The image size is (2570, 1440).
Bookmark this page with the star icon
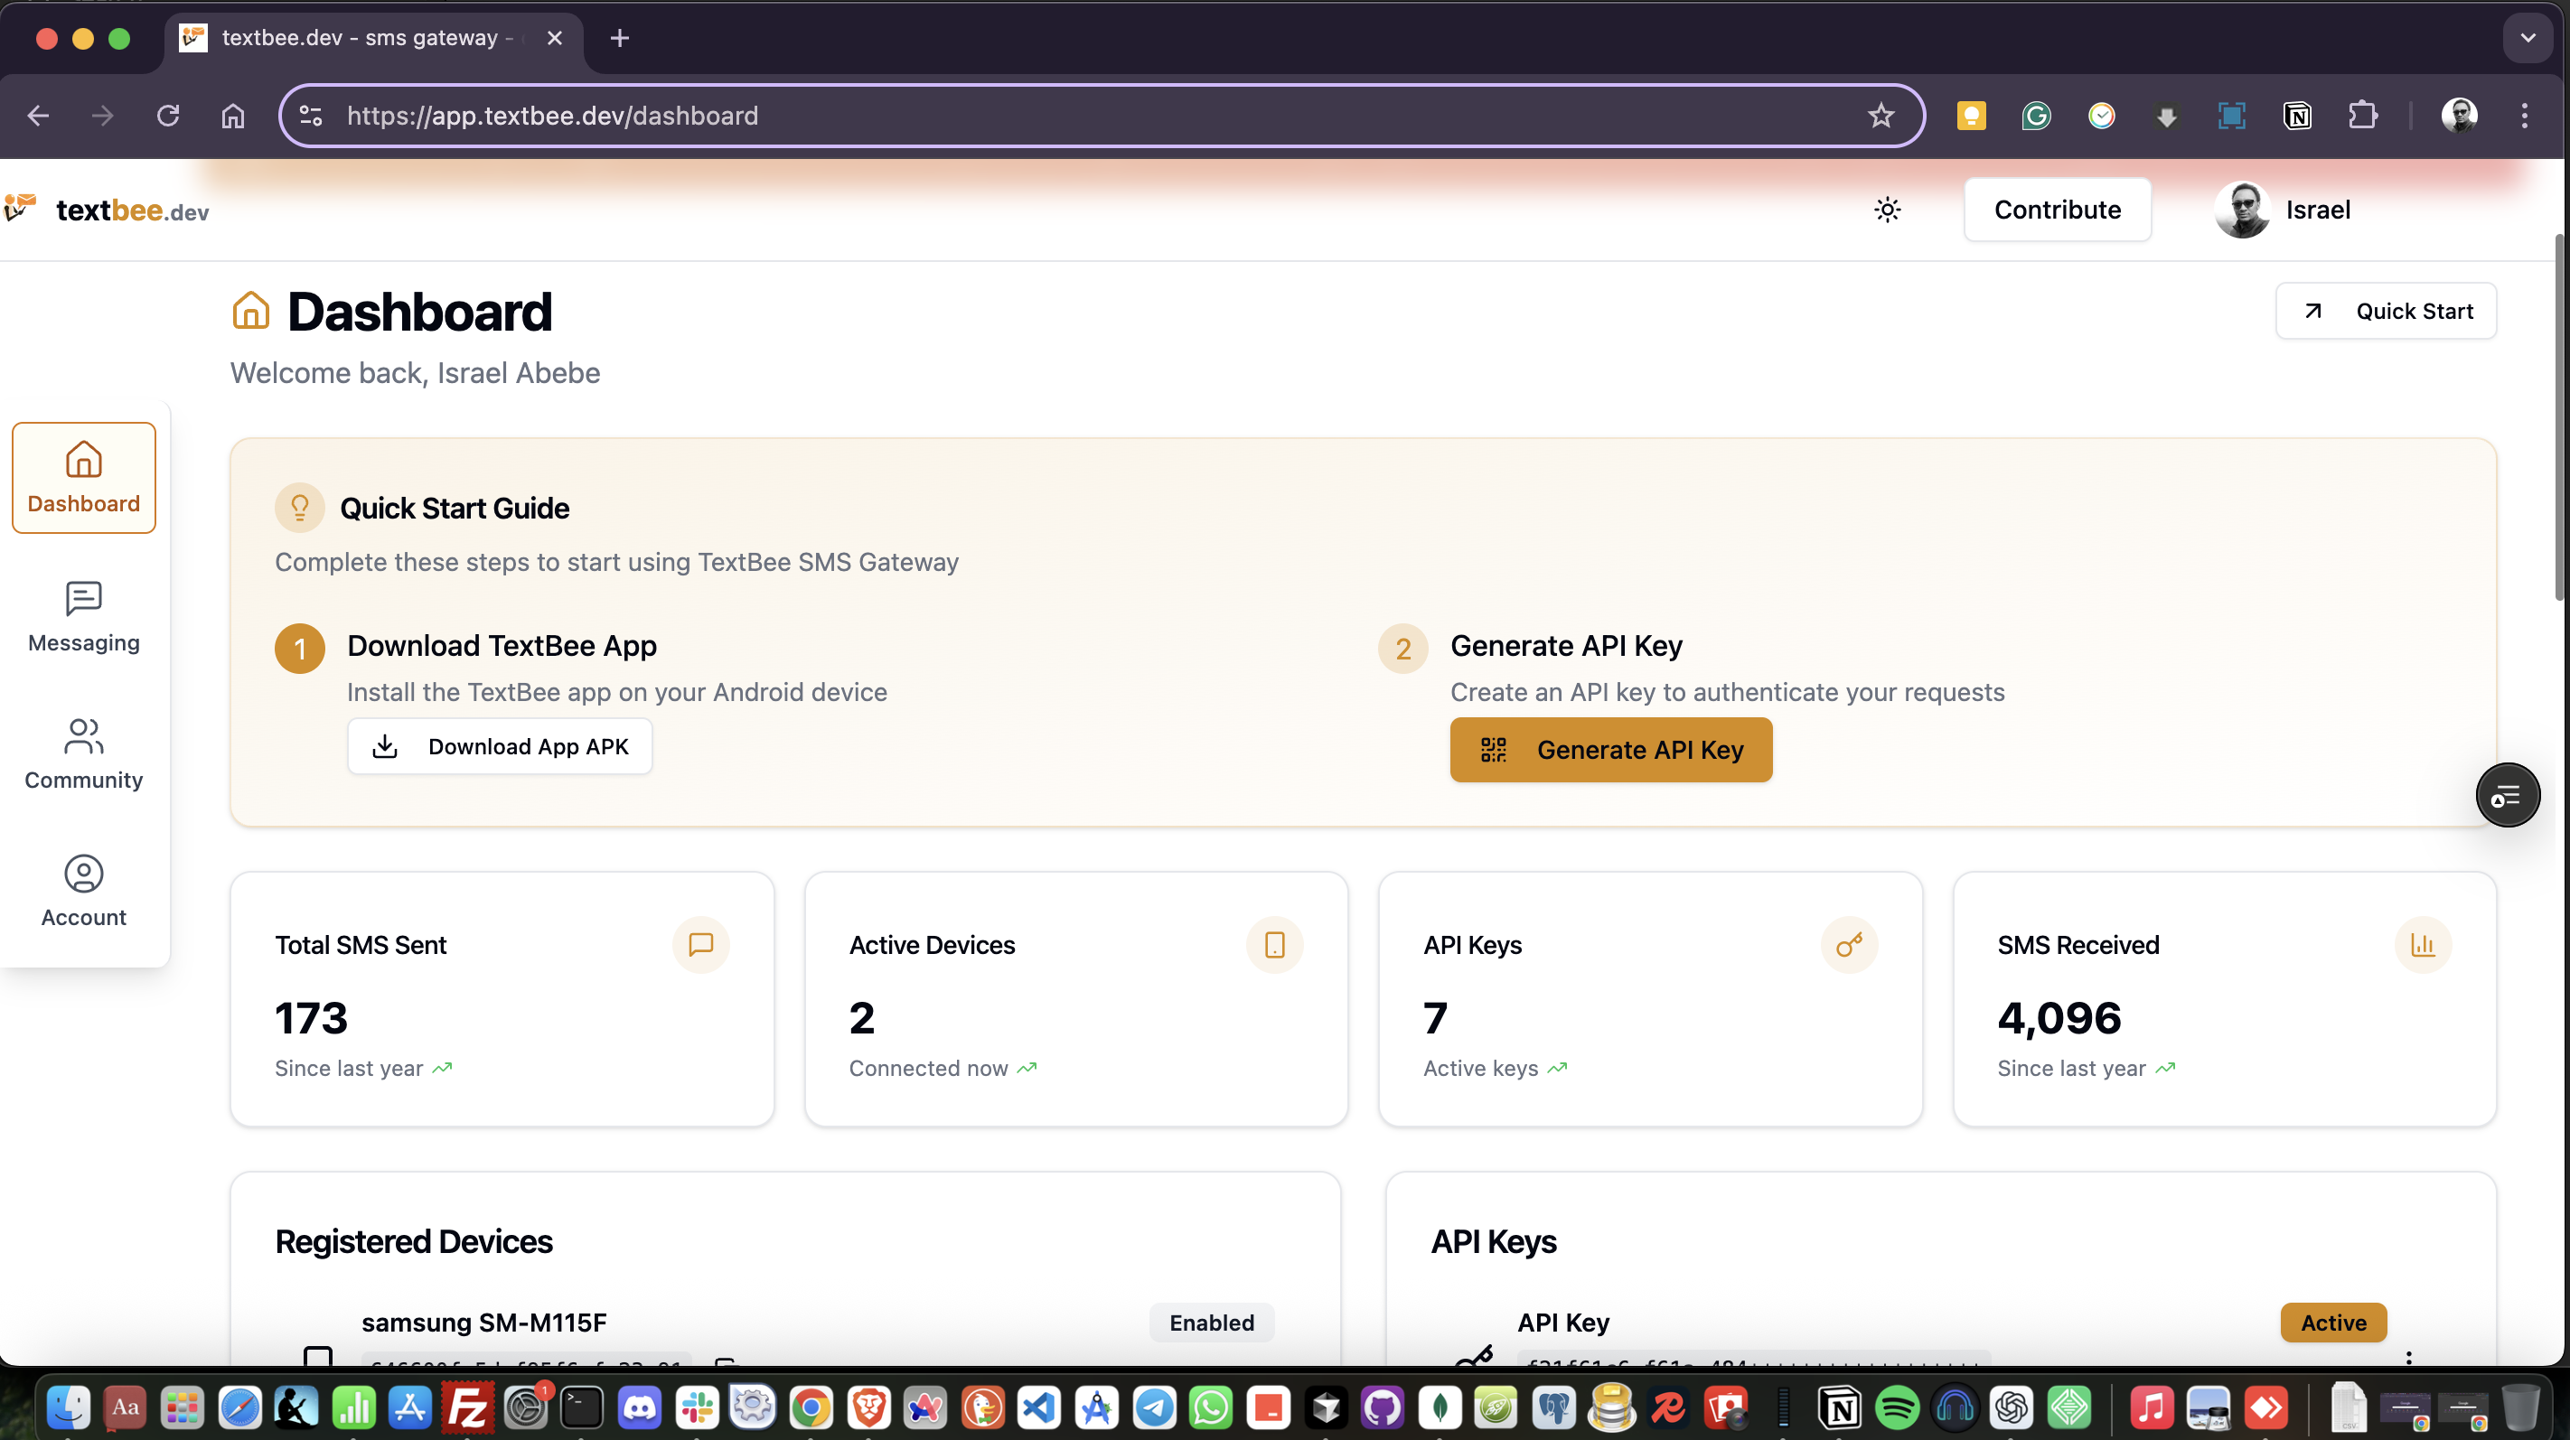[x=1880, y=116]
